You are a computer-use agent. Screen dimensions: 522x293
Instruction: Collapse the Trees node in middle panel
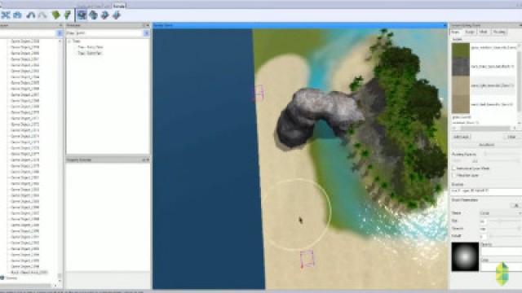click(69, 42)
